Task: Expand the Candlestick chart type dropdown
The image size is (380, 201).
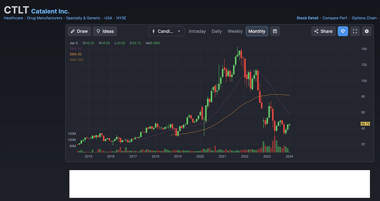Action: coord(166,31)
